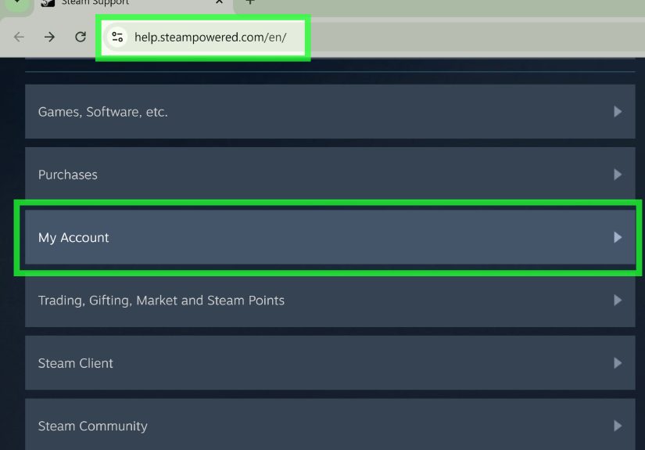
Task: Click the tab search dropdown arrow
Action: (17, 3)
